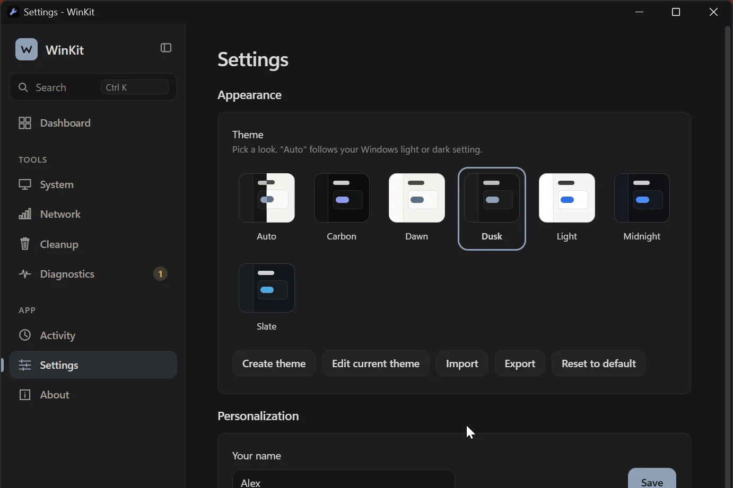The width and height of the screenshot is (733, 488).
Task: Click Edit current theme
Action: point(376,363)
